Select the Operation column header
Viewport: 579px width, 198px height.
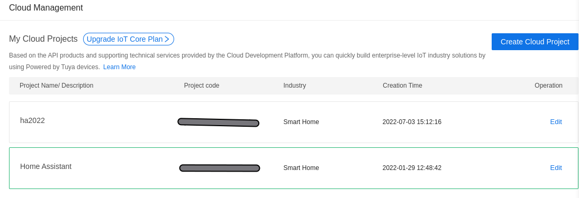coord(548,86)
